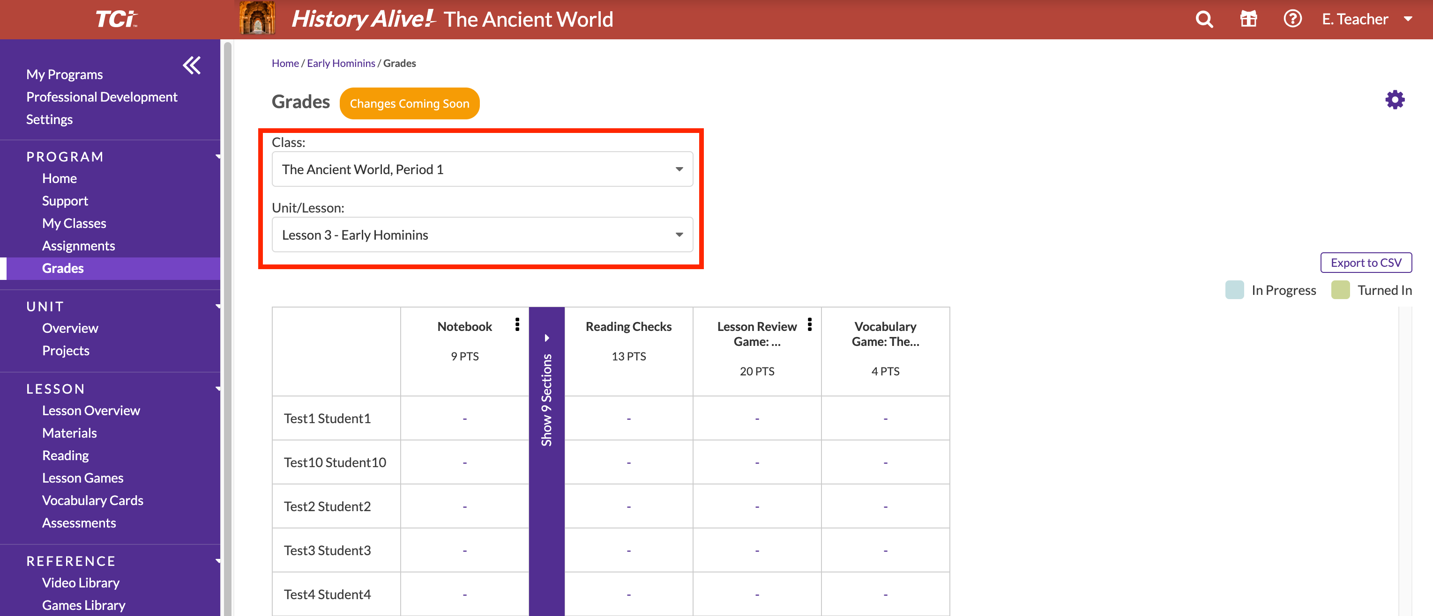Open Notebook column three-dot menu
Screen dimensions: 1433x616
click(517, 324)
